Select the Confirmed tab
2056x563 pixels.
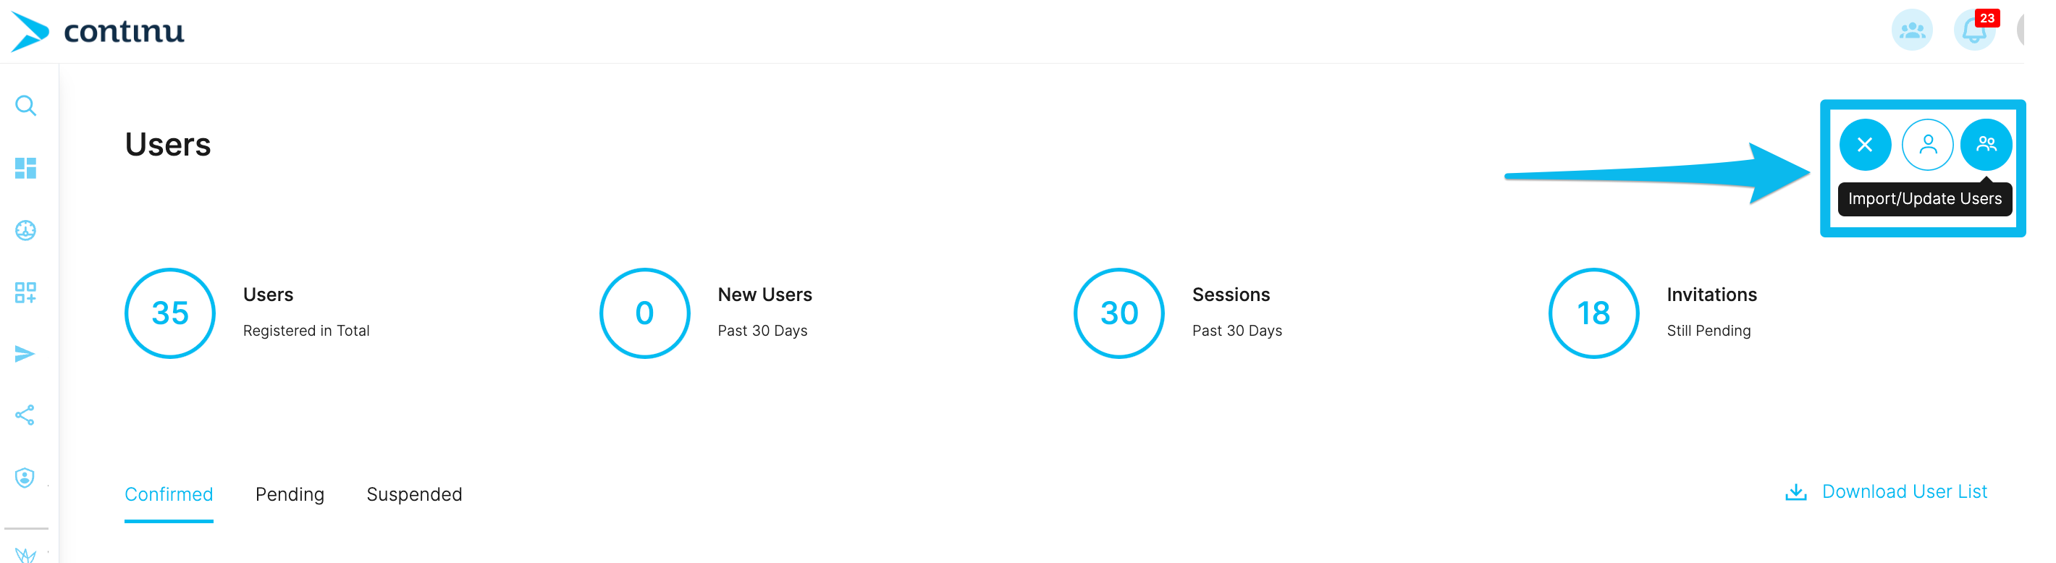coord(169,494)
